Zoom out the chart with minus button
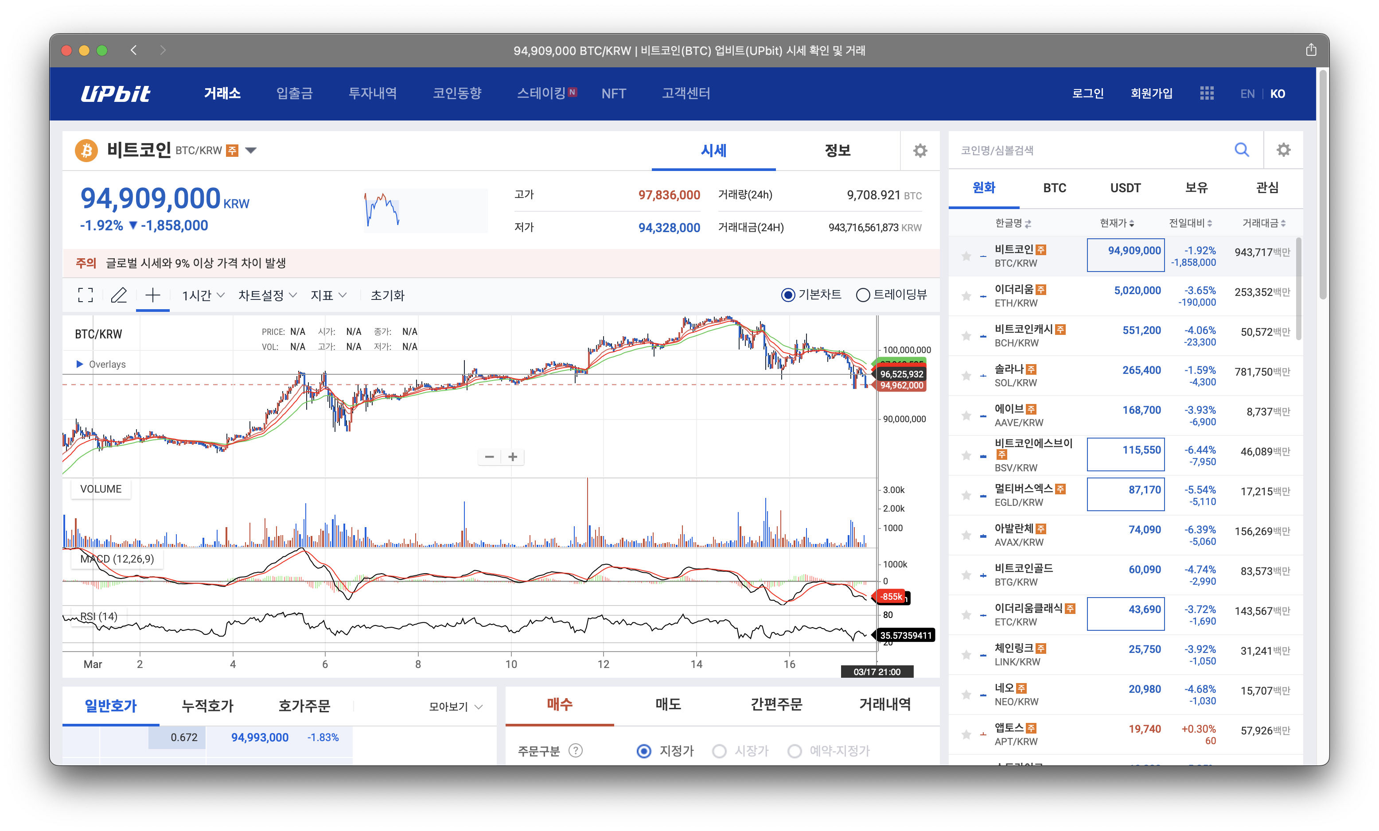Image resolution: width=1379 pixels, height=831 pixels. [x=489, y=457]
